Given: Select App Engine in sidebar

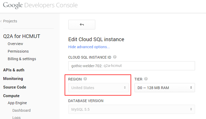Looking at the screenshot, I should pyautogui.click(x=17, y=103).
